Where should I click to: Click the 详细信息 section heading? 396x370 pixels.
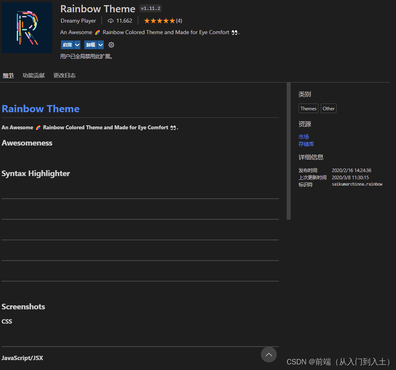coord(311,157)
